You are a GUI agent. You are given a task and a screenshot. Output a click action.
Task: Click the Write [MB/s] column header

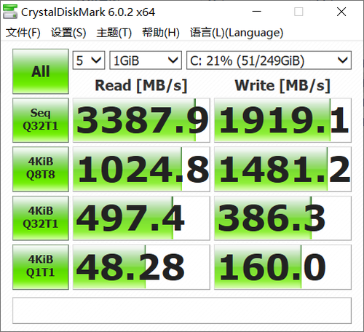pyautogui.click(x=282, y=85)
